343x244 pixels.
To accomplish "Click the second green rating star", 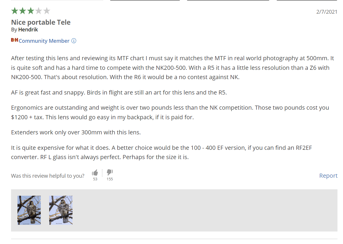I will (x=22, y=11).
